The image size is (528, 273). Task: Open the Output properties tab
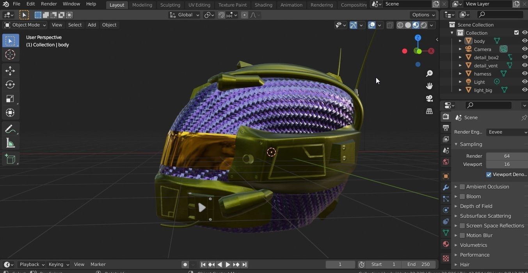446,128
